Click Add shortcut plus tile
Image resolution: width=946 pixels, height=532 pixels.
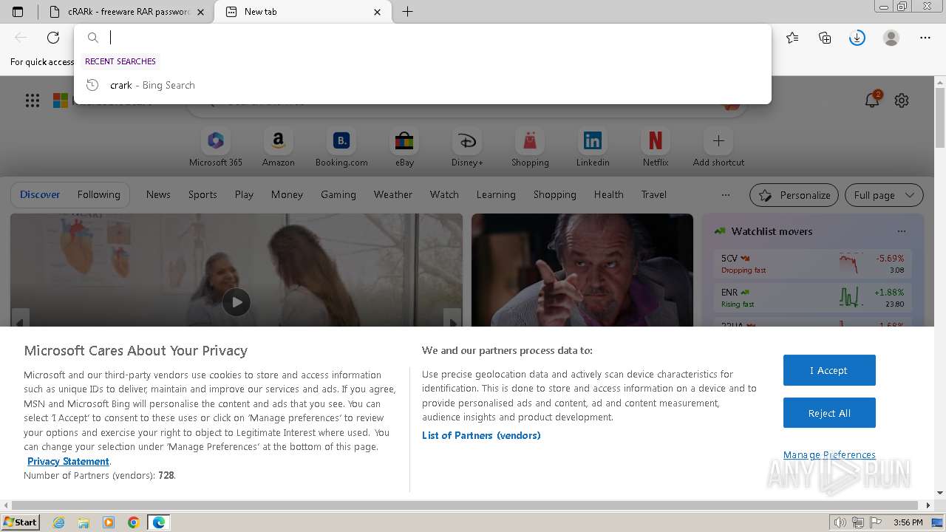coord(718,149)
